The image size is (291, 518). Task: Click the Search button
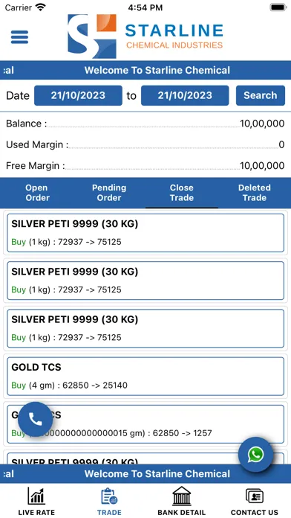coord(261,95)
